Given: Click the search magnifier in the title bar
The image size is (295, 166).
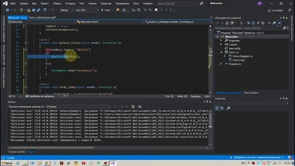Looking at the screenshot, I should 201,3.
